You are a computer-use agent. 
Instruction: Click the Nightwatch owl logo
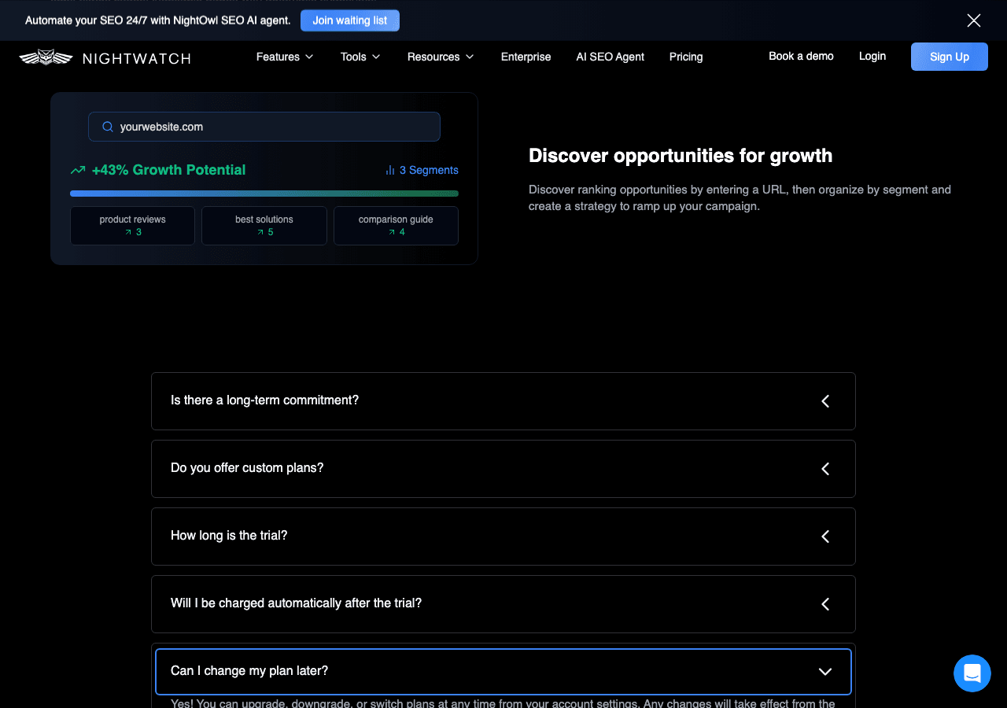tap(46, 57)
